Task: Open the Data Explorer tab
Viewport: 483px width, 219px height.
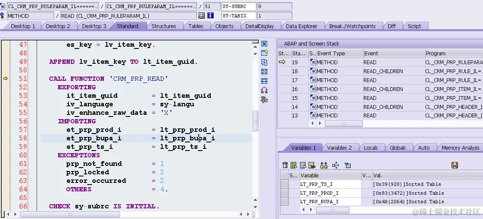Action: [x=301, y=26]
